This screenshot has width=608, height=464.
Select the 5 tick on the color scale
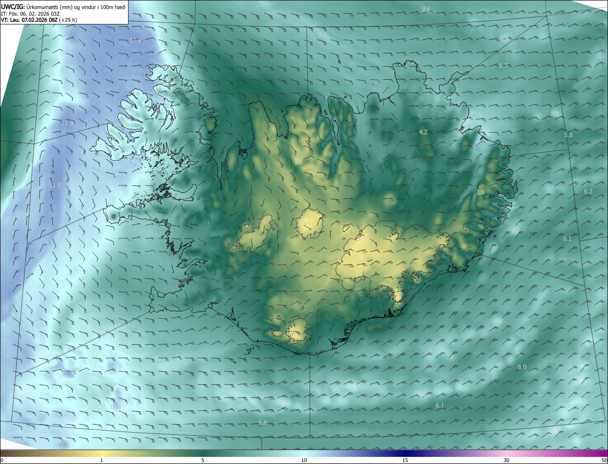click(203, 460)
